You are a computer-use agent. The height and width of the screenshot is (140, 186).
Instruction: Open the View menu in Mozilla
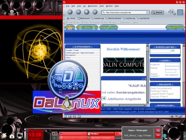[79, 6]
